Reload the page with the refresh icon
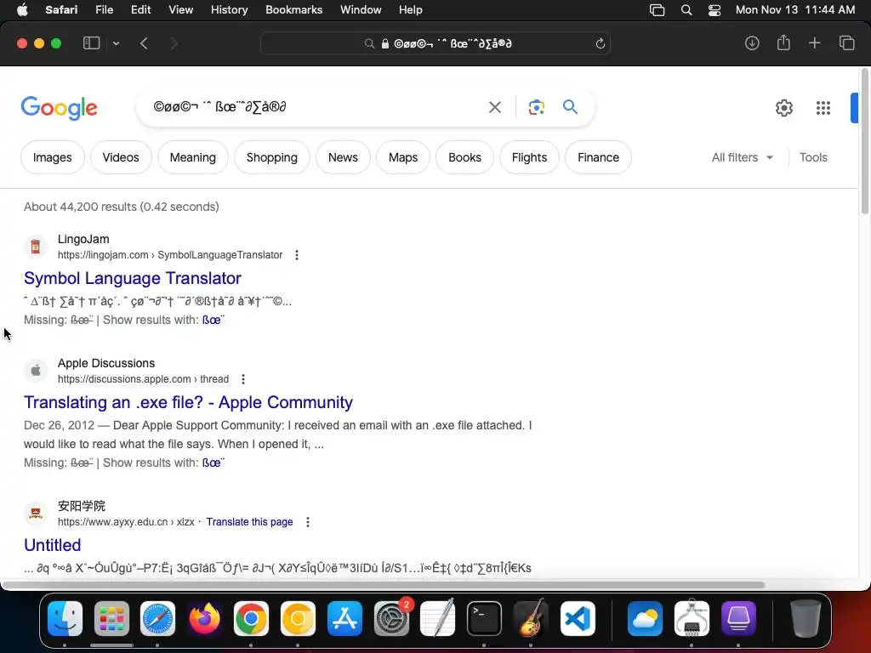The width and height of the screenshot is (871, 653). [x=600, y=43]
